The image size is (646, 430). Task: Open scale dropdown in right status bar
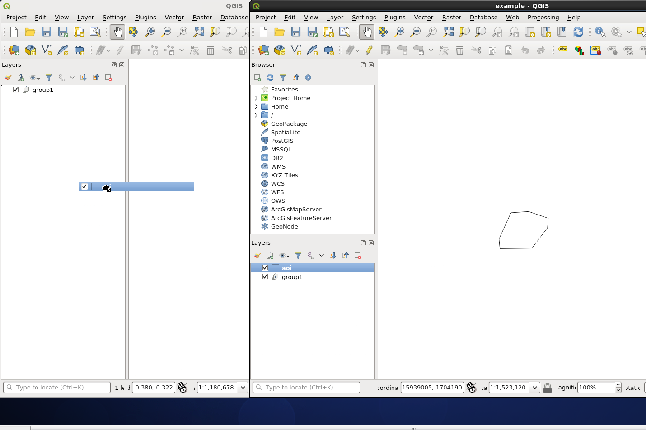point(535,388)
